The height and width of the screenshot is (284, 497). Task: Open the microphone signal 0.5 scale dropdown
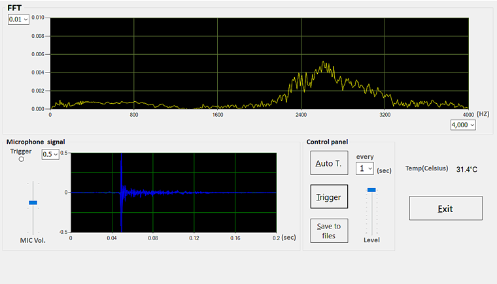coord(50,154)
